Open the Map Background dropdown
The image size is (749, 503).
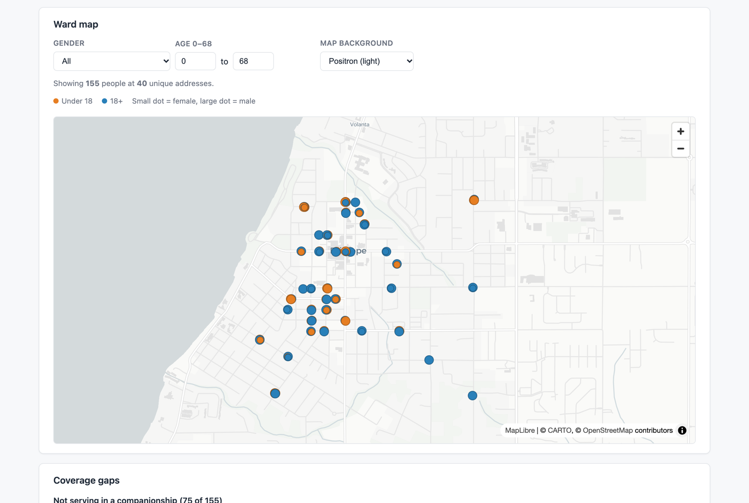tap(367, 61)
